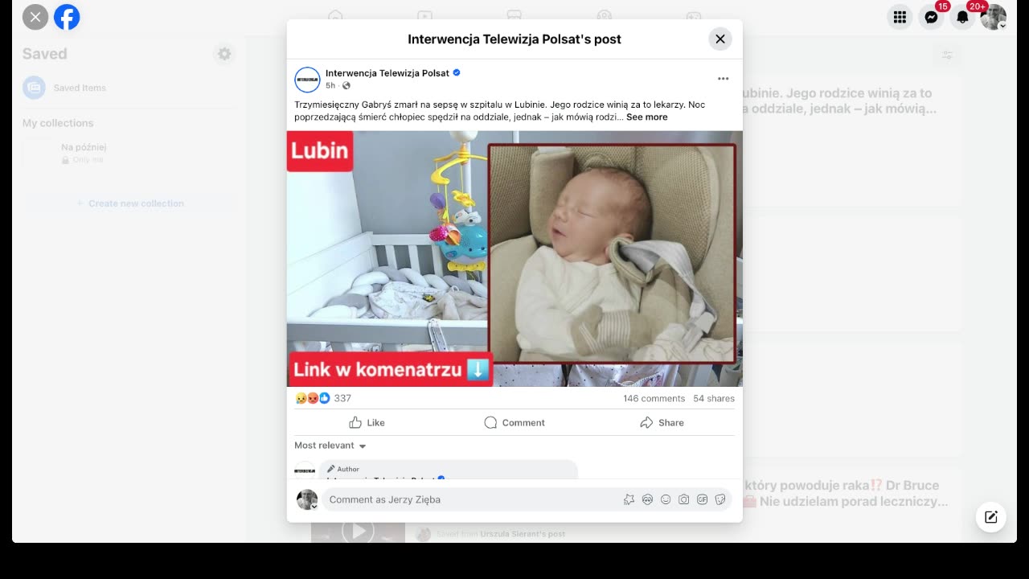The width and height of the screenshot is (1029, 579).
Task: Select Saved Items in sidebar
Action: [129, 88]
